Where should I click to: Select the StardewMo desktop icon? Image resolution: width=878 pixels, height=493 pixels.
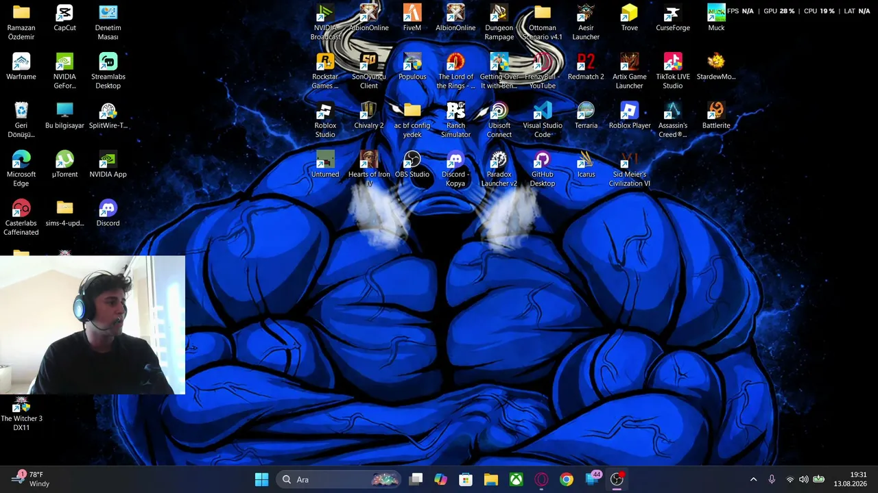[x=716, y=67]
